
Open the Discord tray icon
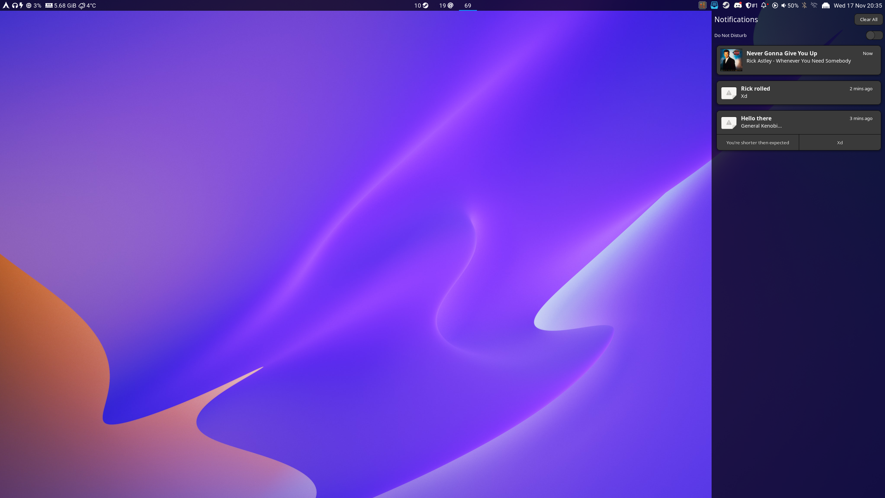point(738,5)
